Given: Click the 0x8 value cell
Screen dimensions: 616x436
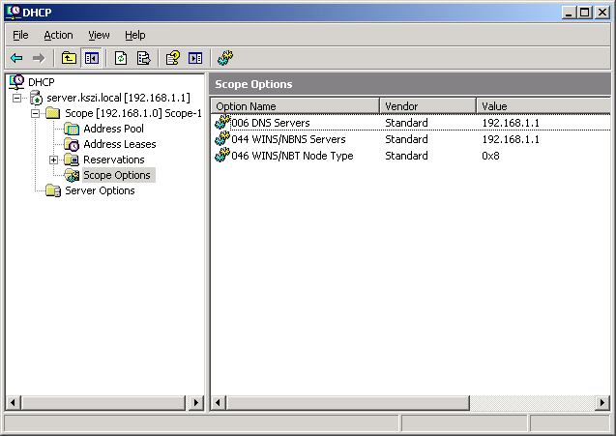Looking at the screenshot, I should click(490, 156).
